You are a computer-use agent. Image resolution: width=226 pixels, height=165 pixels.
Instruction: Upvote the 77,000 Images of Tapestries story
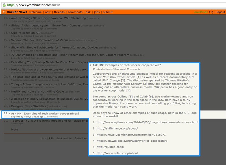[10, 55]
